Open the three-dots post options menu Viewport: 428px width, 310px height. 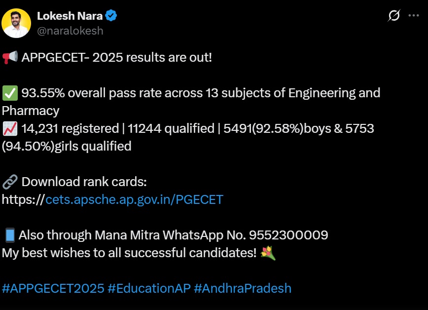pyautogui.click(x=414, y=16)
